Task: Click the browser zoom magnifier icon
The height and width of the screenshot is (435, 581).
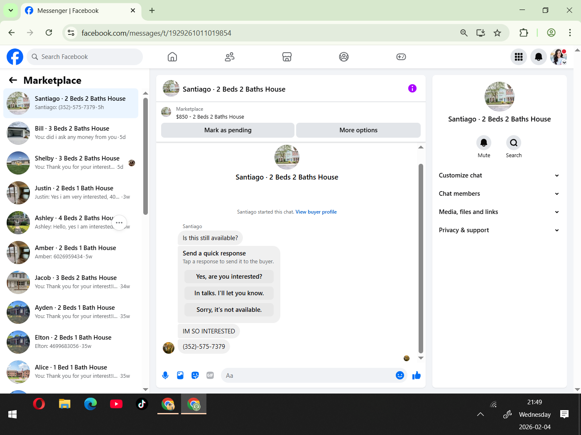Action: click(464, 33)
